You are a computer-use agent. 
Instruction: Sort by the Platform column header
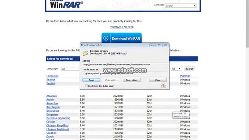tap(185, 76)
